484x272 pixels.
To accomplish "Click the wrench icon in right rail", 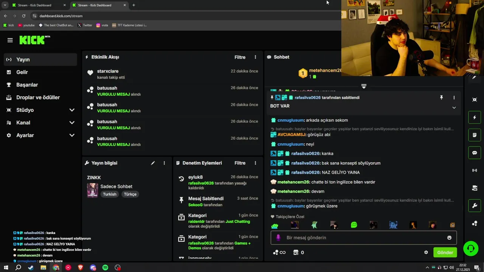I will (x=475, y=206).
